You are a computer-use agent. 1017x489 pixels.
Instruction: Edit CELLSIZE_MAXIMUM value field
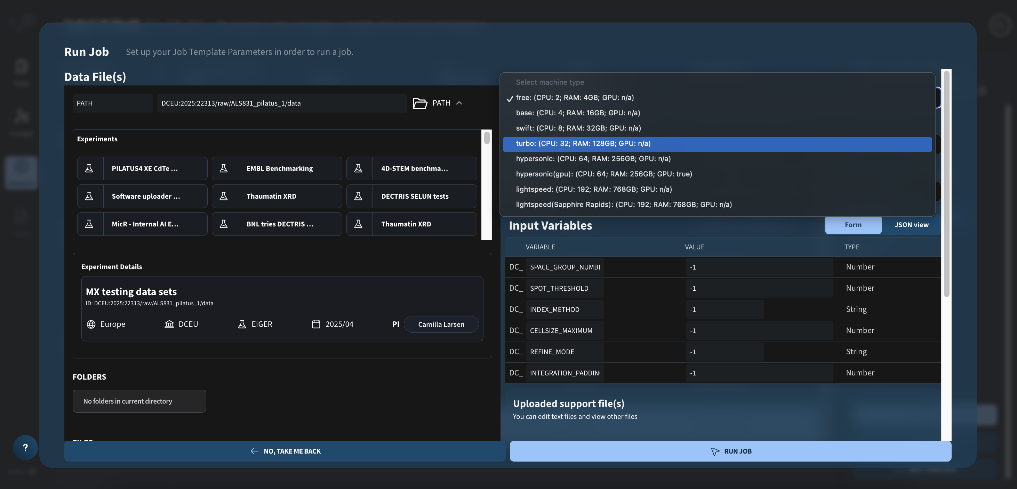[759, 331]
